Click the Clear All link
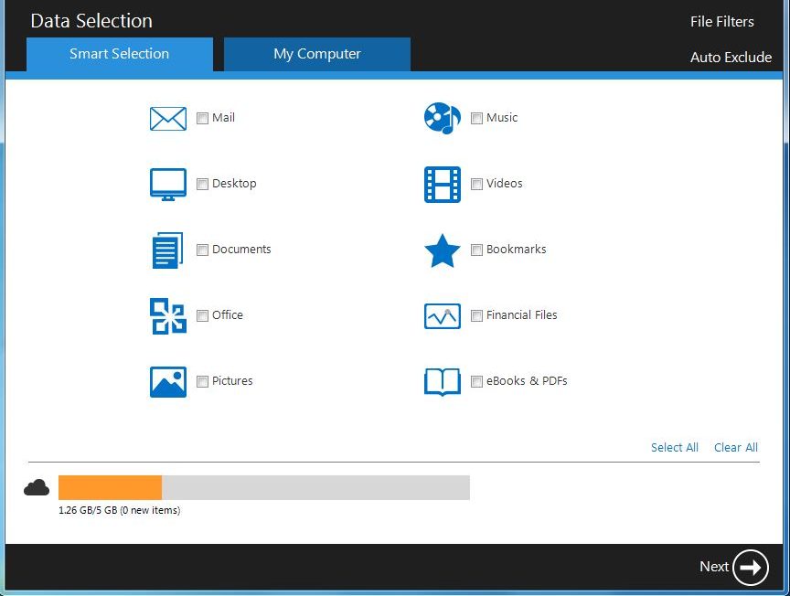This screenshot has width=790, height=596. pos(735,447)
